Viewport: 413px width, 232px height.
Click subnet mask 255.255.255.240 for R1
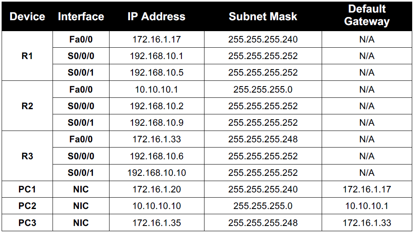263,40
